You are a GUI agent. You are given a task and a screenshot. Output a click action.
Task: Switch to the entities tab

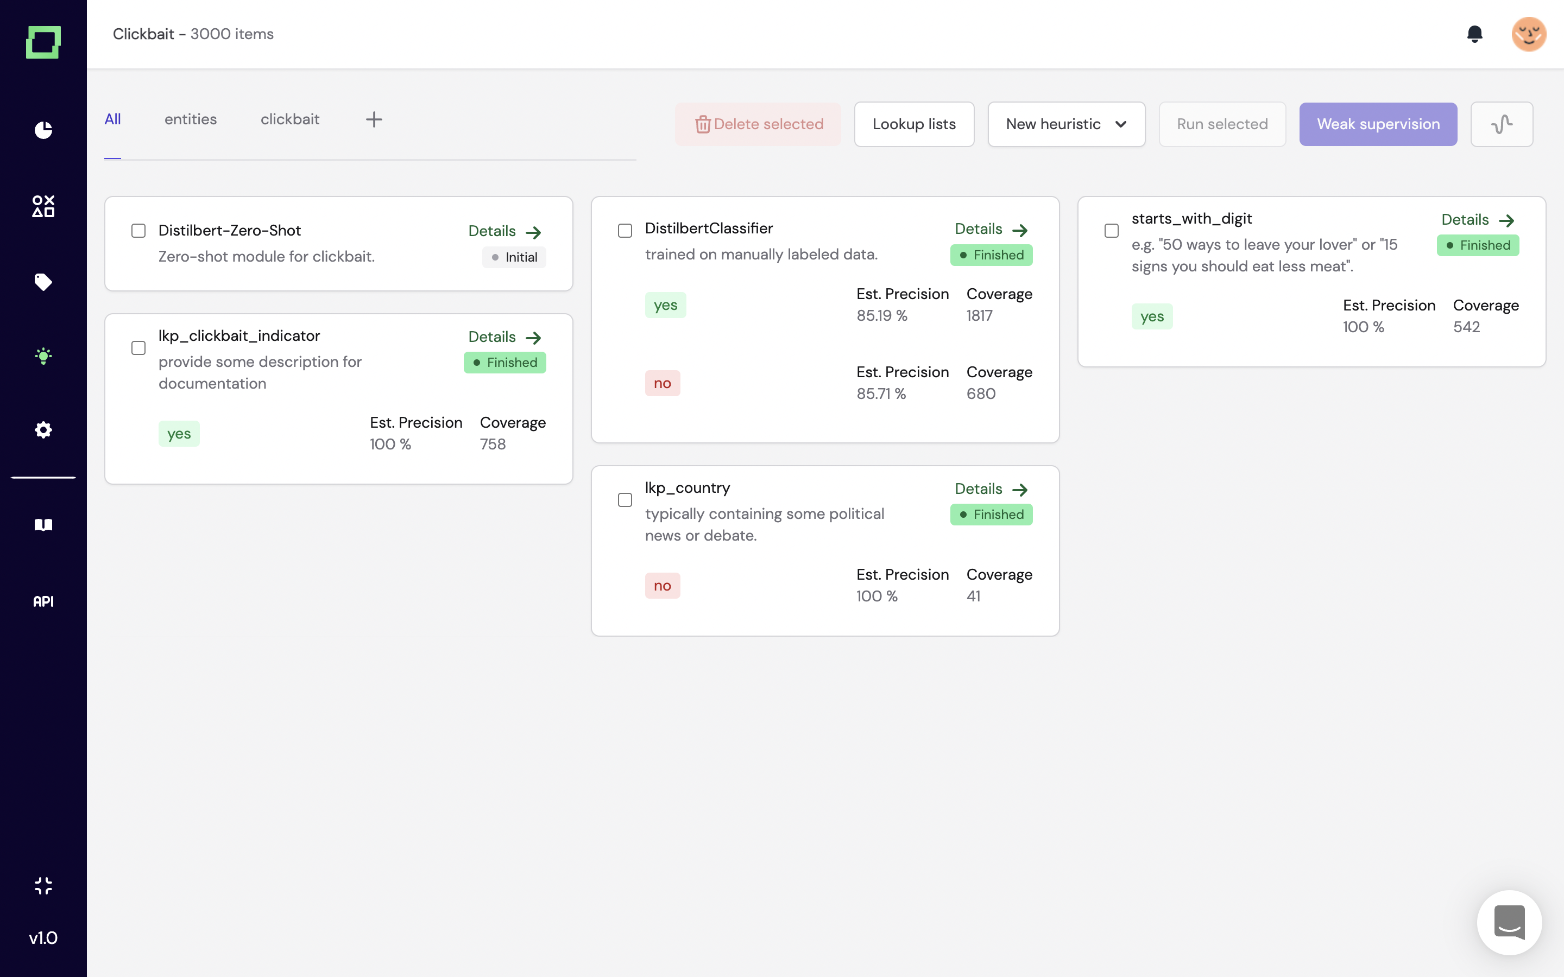pyautogui.click(x=190, y=119)
